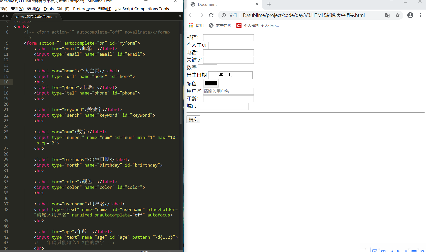Open the 转到(G) menu
The height and width of the screenshot is (252, 426).
(34, 9)
